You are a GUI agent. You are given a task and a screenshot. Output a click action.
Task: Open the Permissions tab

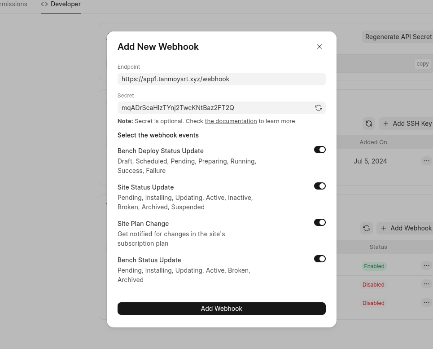(x=13, y=4)
